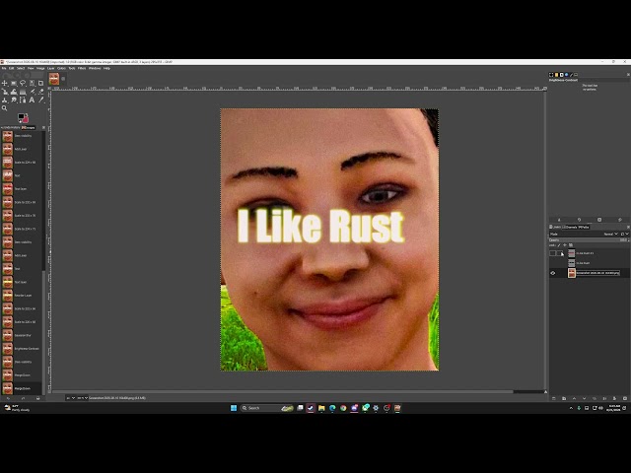Open Undo History dock tab configuration menu
631x473 pixels.
43,127
